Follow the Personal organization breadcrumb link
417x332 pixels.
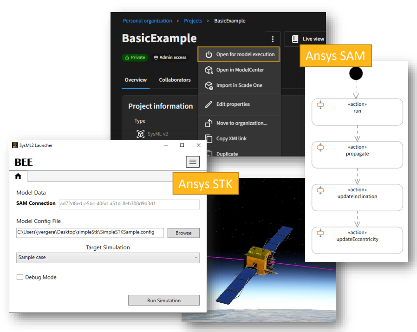(x=147, y=21)
